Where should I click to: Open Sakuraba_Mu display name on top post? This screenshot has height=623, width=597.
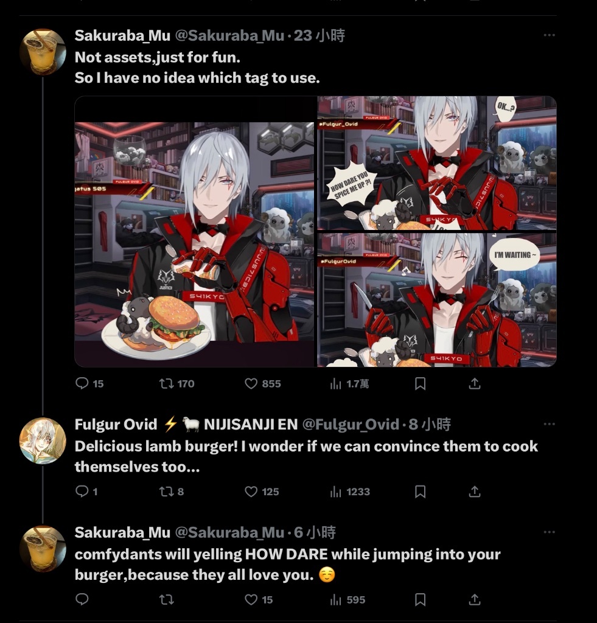click(122, 36)
